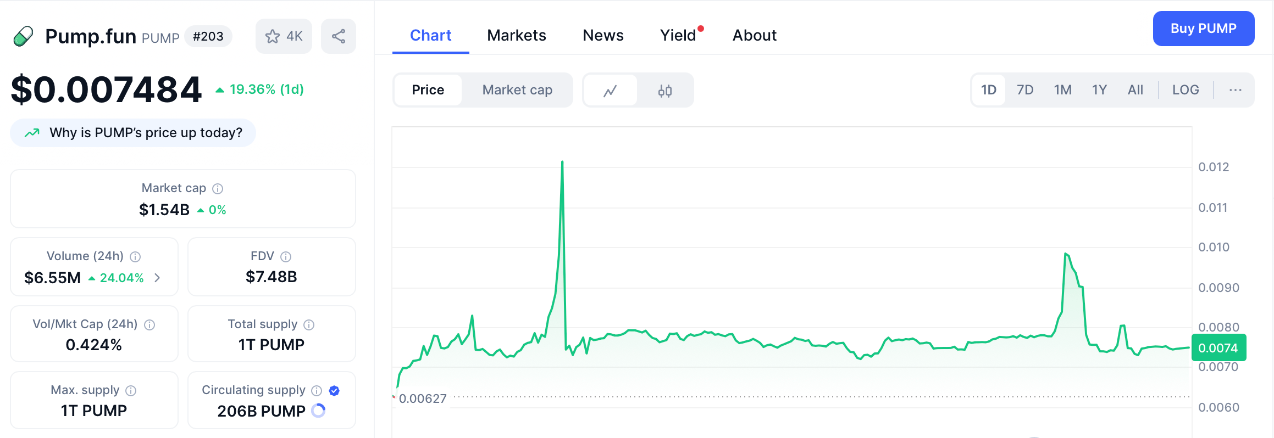Select the 1D time range
1274x438 pixels.
pyautogui.click(x=989, y=90)
